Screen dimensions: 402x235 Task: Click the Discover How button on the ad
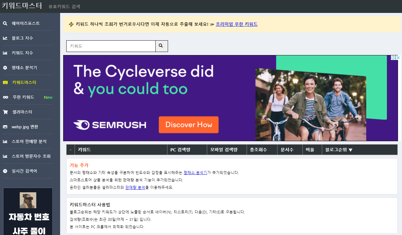coord(189,125)
